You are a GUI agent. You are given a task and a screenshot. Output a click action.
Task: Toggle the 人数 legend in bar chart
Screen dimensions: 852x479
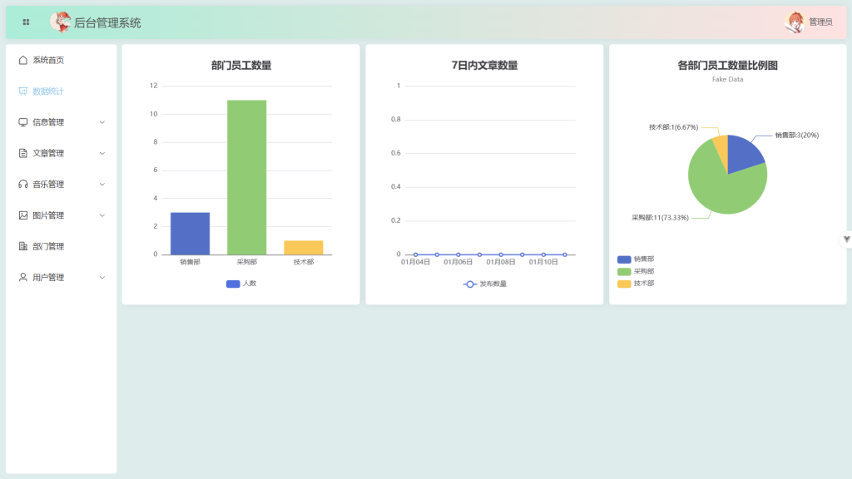(x=241, y=284)
